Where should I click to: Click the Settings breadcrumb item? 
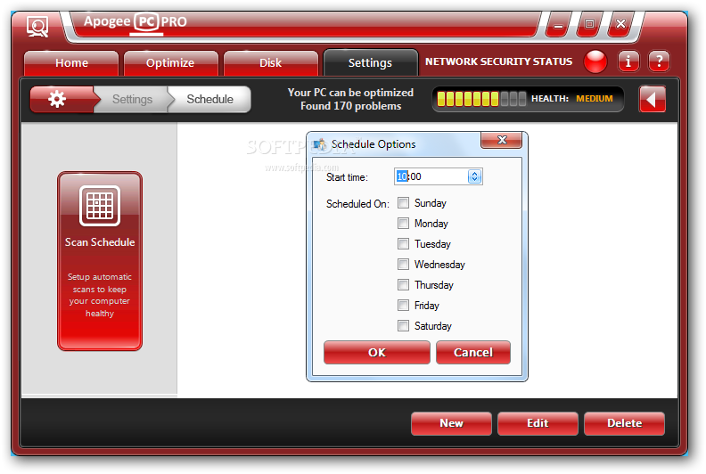click(132, 99)
